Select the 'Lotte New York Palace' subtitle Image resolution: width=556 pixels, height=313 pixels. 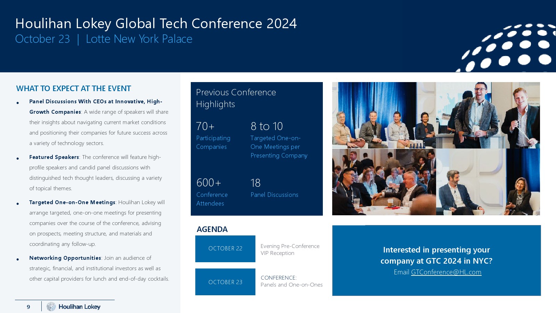point(139,39)
